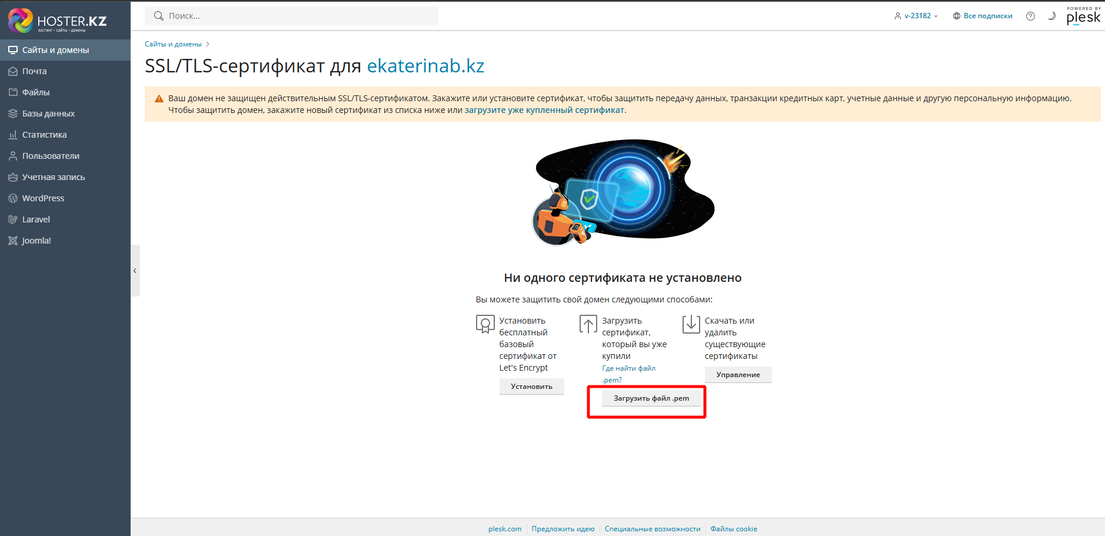1105x536 pixels.
Task: Open the Все подписки subscriptions selector
Action: [983, 16]
